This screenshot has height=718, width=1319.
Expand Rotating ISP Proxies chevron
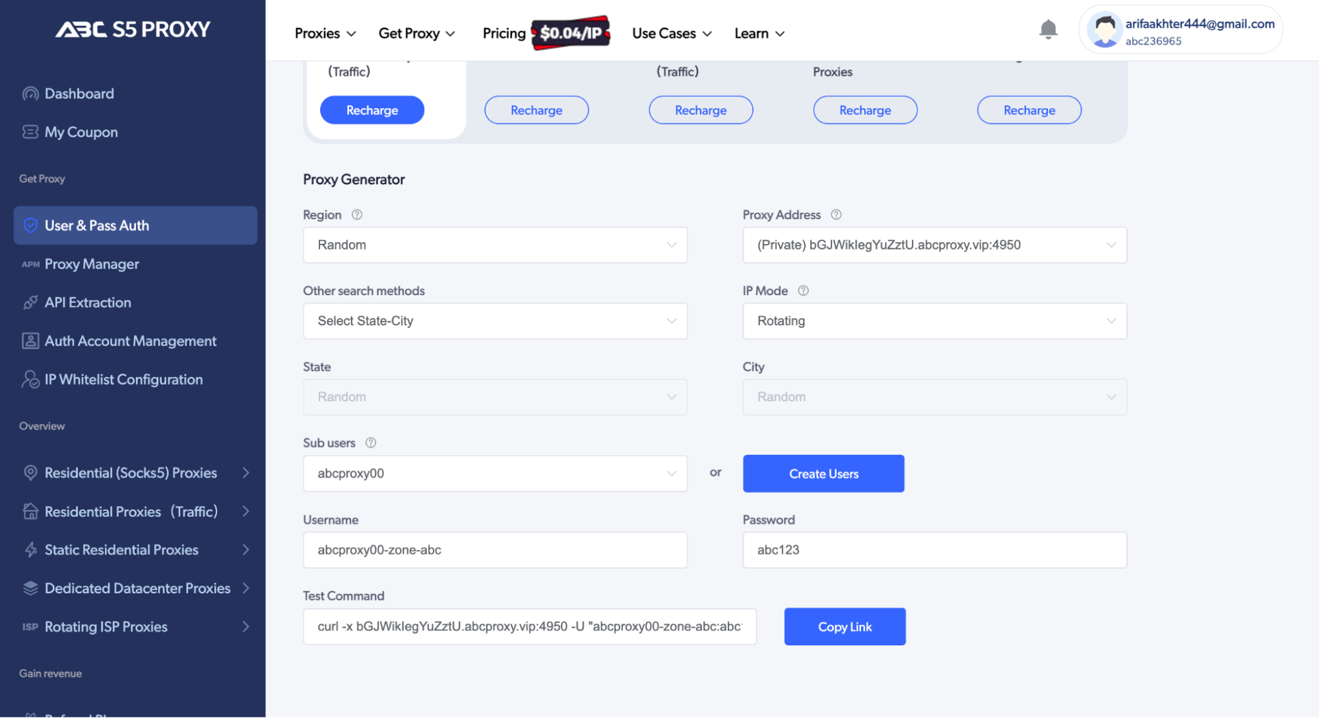[245, 627]
